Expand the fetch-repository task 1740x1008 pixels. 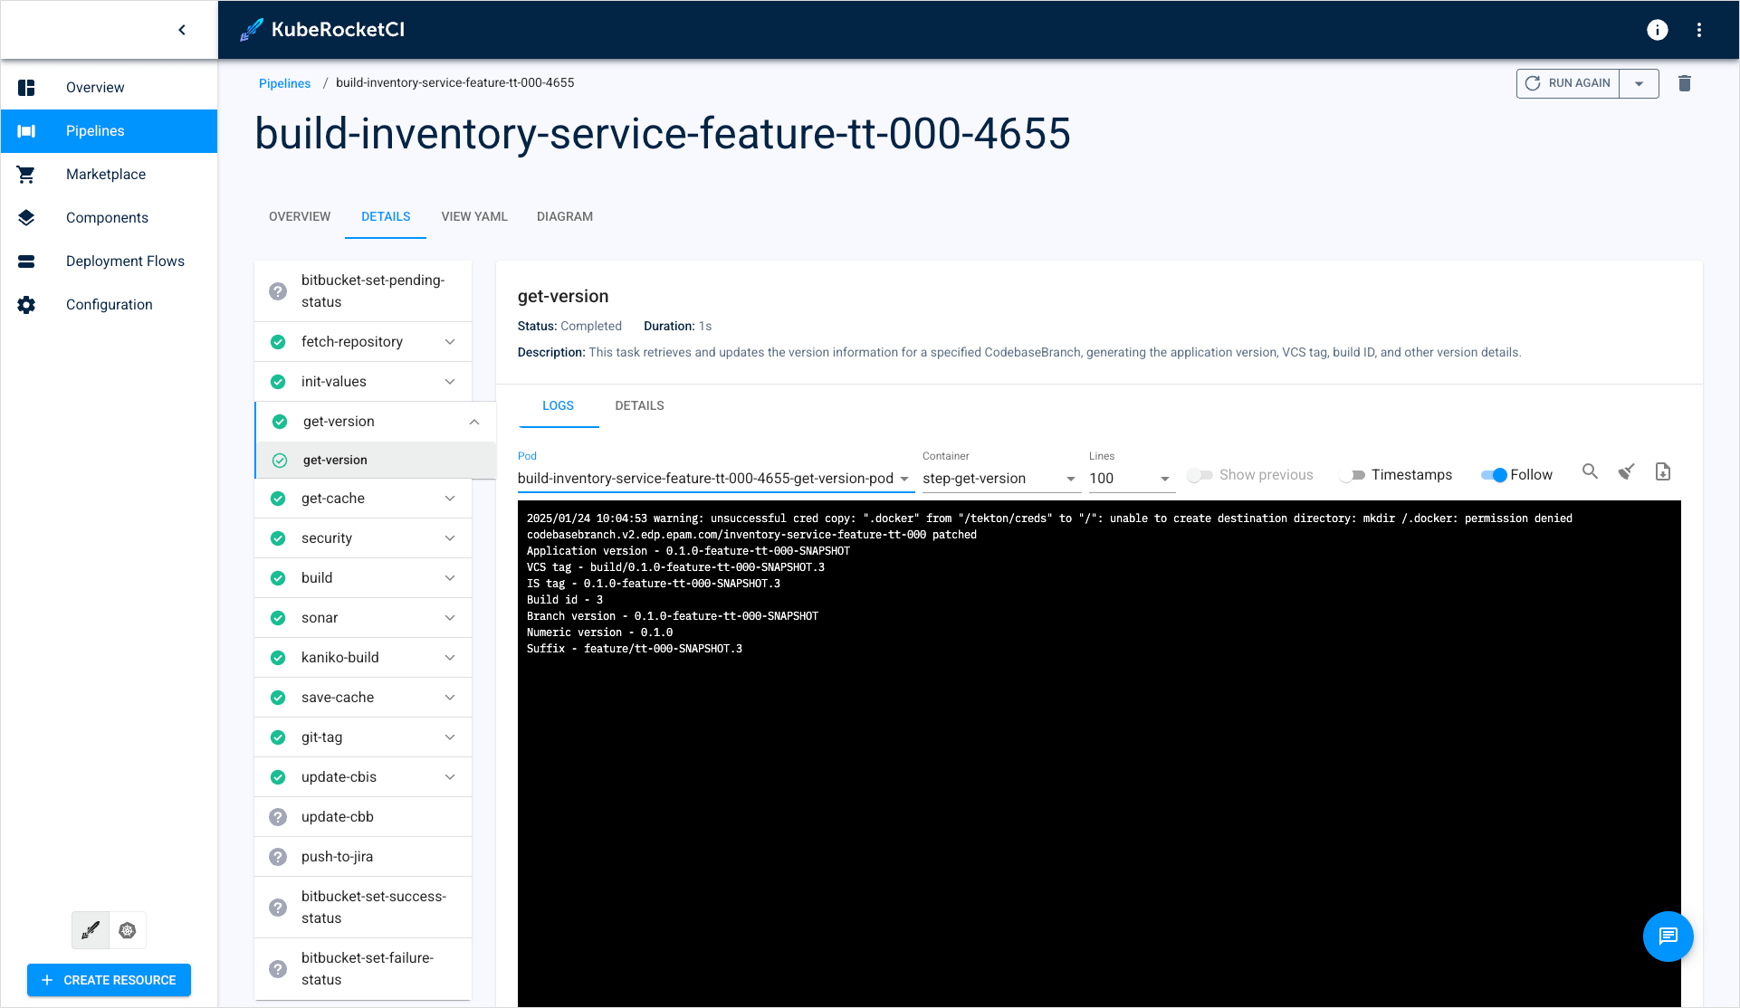(450, 341)
